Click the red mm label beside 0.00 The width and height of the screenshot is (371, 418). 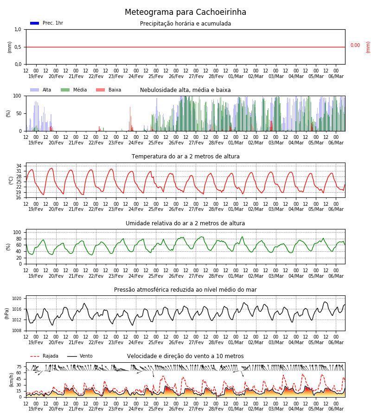[x=368, y=47]
